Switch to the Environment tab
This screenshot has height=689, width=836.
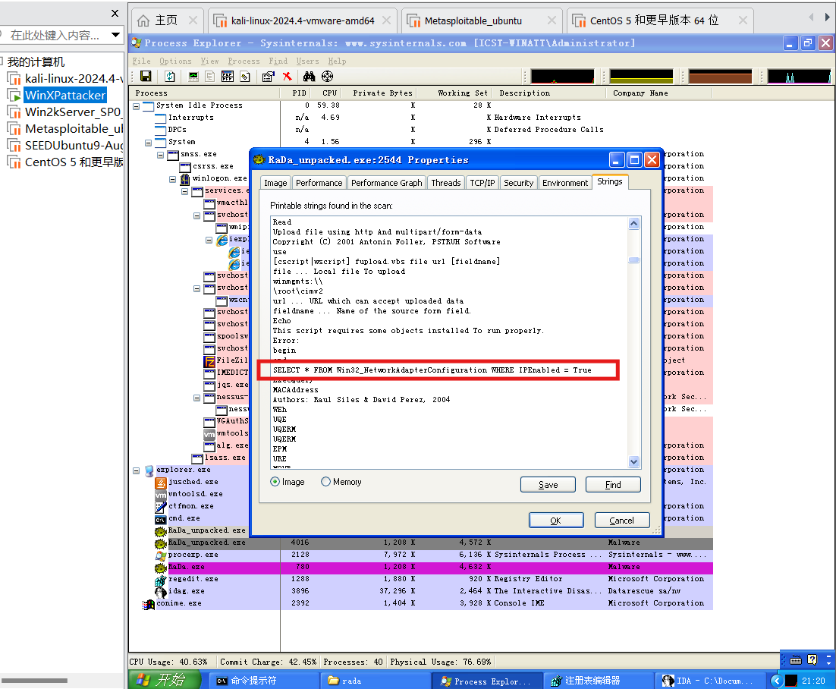pyautogui.click(x=565, y=183)
